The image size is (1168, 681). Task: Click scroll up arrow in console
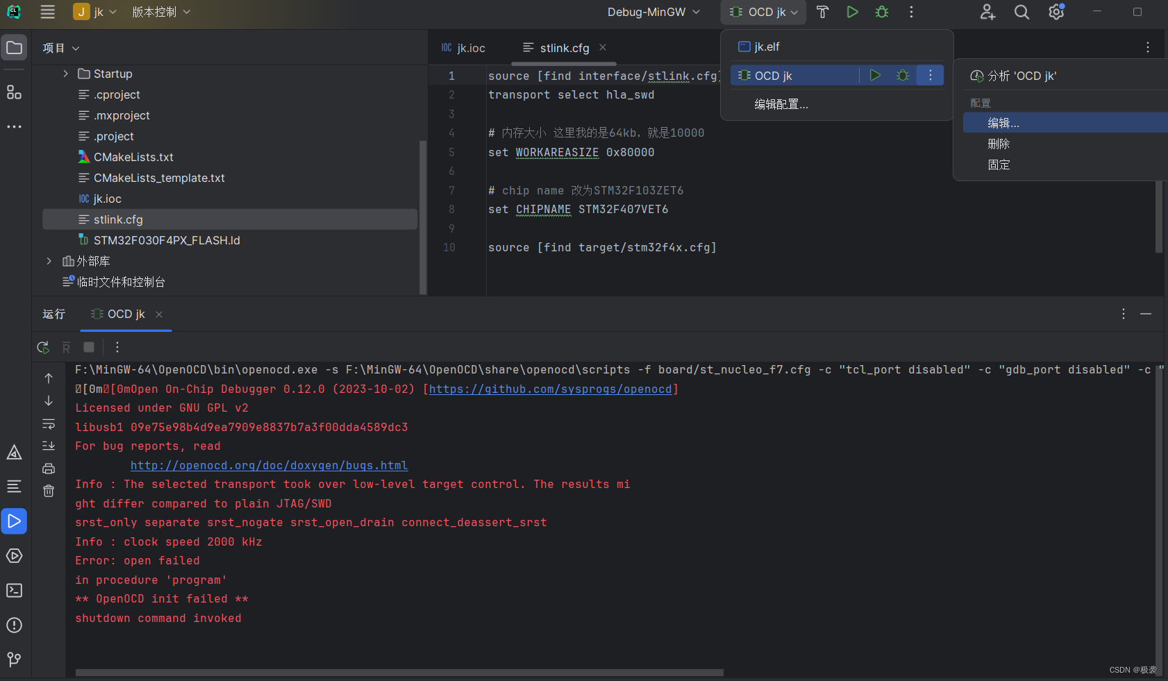coord(49,378)
